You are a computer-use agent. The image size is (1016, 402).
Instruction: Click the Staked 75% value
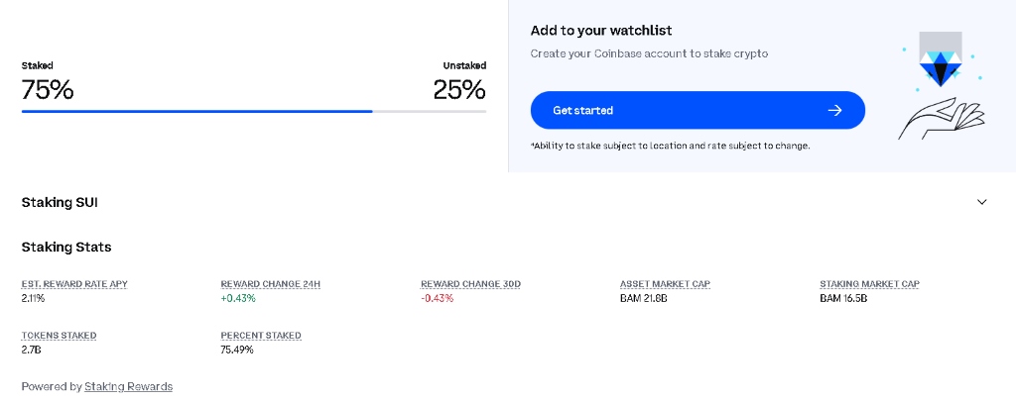pyautogui.click(x=48, y=90)
